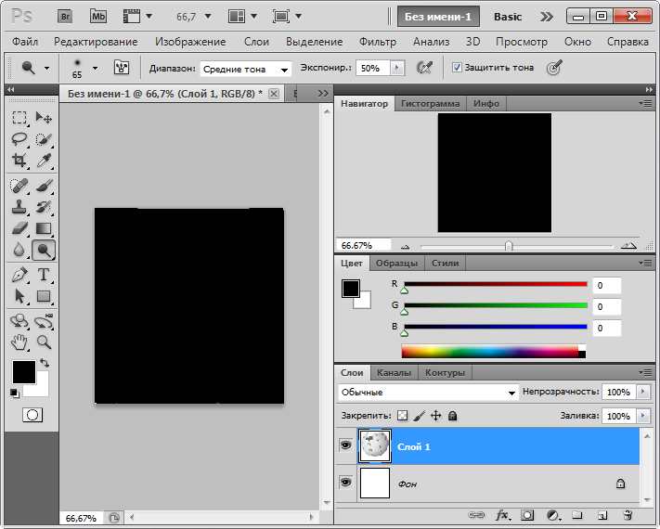Select the Gradient tool
This screenshot has height=529, width=660.
tap(44, 228)
